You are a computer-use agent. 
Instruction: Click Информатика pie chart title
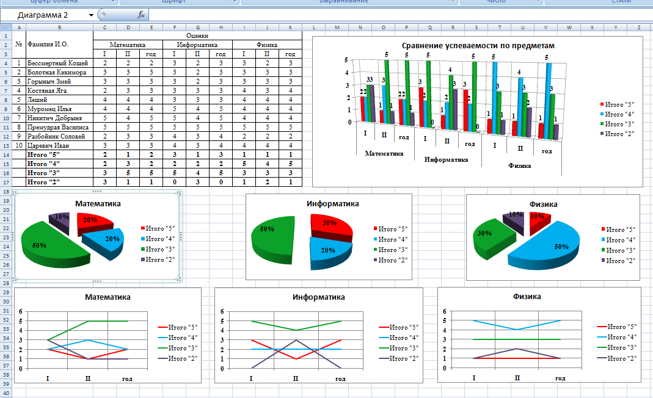(333, 204)
